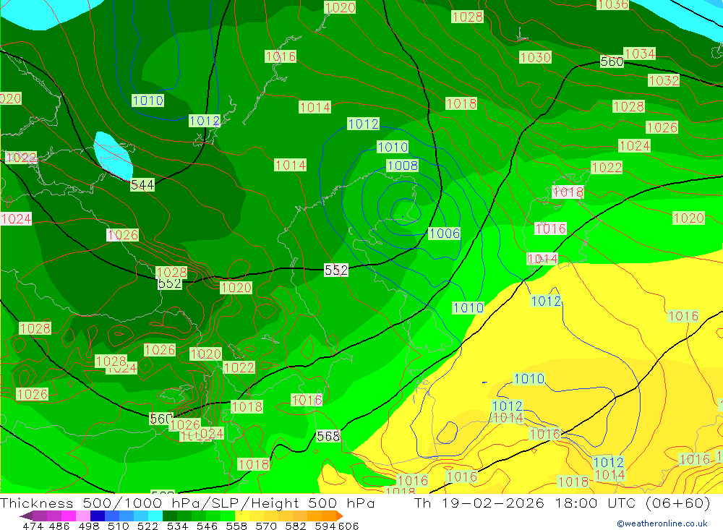Click legend value 522

[148, 526]
